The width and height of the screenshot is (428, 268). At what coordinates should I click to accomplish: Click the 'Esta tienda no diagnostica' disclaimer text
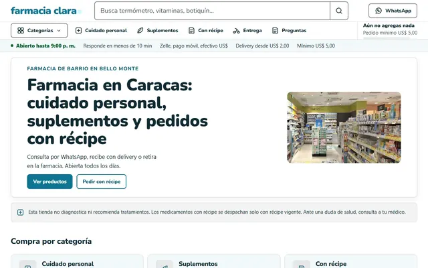(x=217, y=212)
